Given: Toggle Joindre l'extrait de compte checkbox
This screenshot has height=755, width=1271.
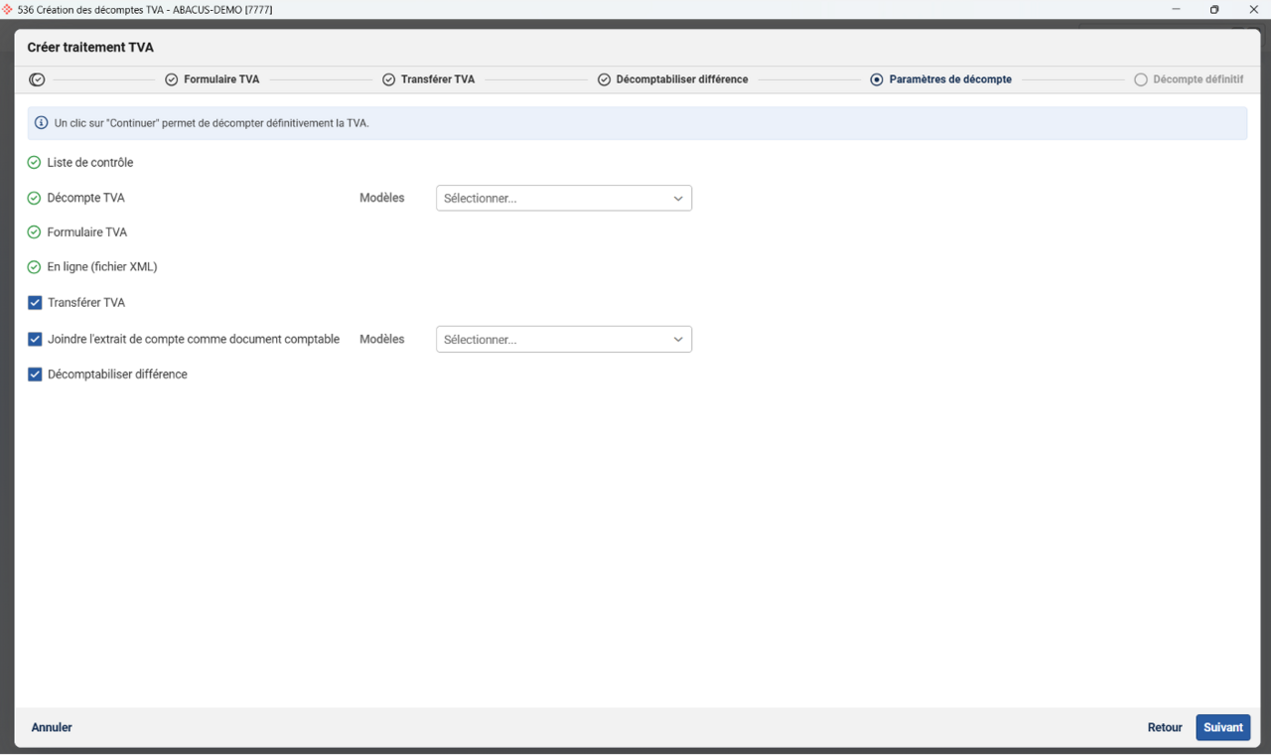Looking at the screenshot, I should point(35,340).
